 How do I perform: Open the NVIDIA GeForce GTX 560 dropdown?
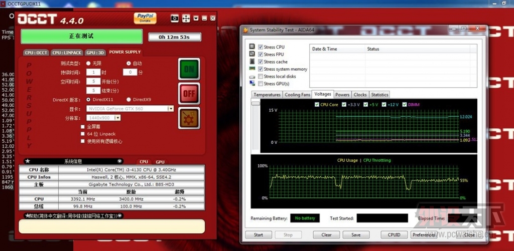click(171, 109)
